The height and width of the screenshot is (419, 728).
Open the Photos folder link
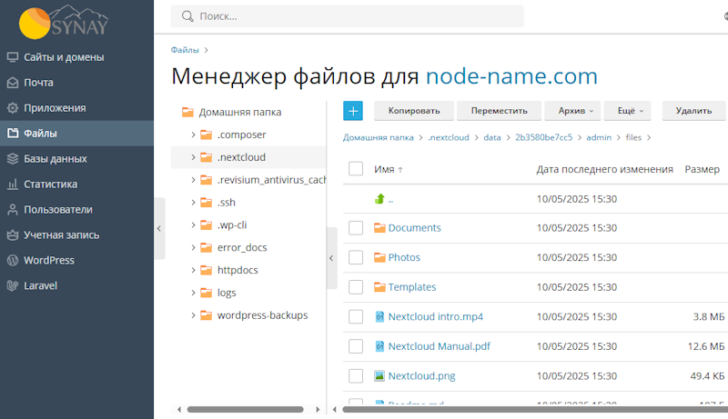click(x=404, y=257)
